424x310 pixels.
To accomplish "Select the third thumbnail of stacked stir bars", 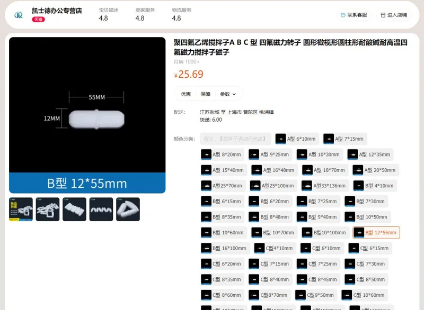I will (74, 209).
